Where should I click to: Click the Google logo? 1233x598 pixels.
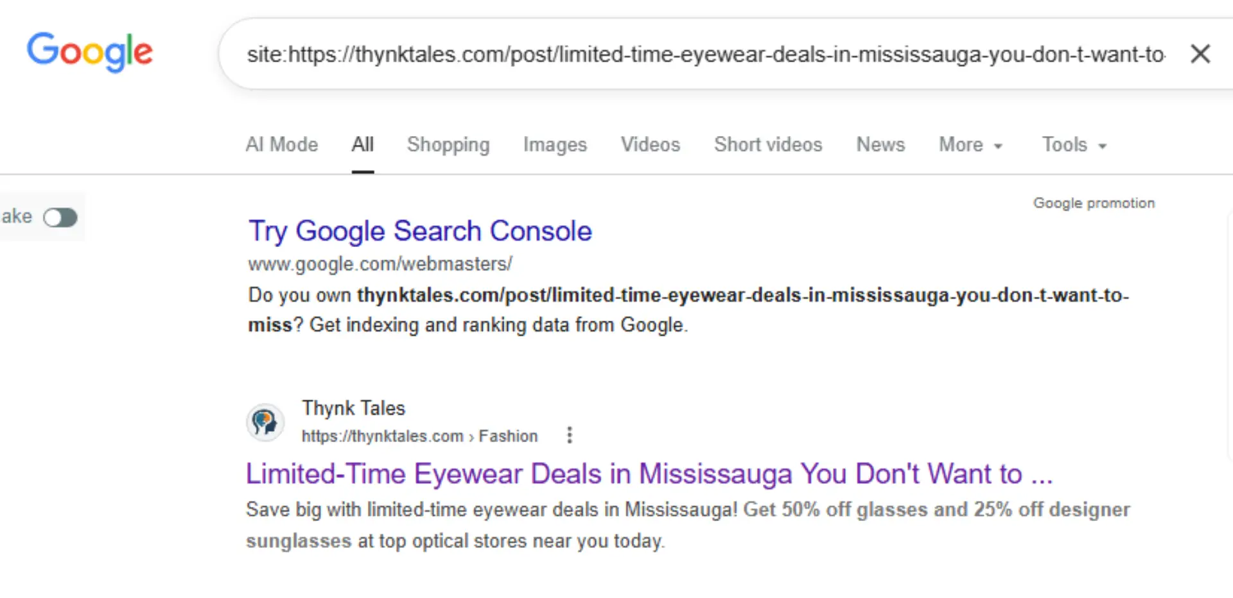click(89, 51)
